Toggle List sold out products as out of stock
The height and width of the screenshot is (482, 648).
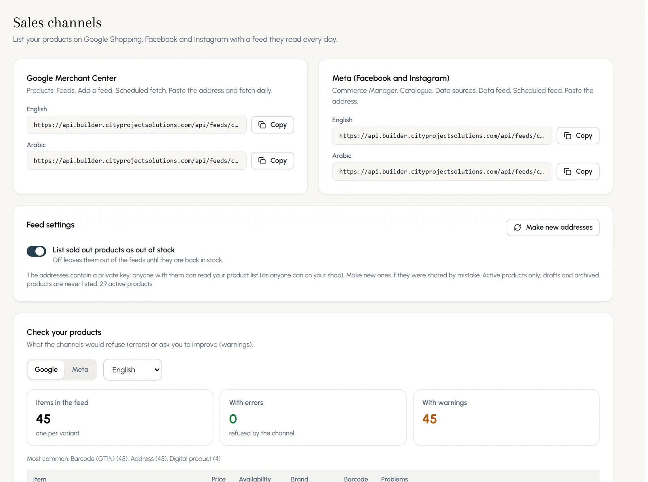tap(36, 251)
